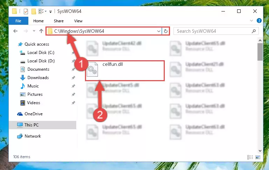Viewport: 269px width, 170px height.
Task: Switch to details view in status bar
Action: [250, 157]
